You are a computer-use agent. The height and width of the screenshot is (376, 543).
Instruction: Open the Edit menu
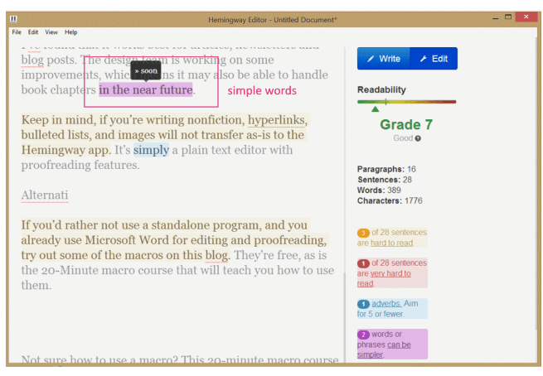point(33,32)
